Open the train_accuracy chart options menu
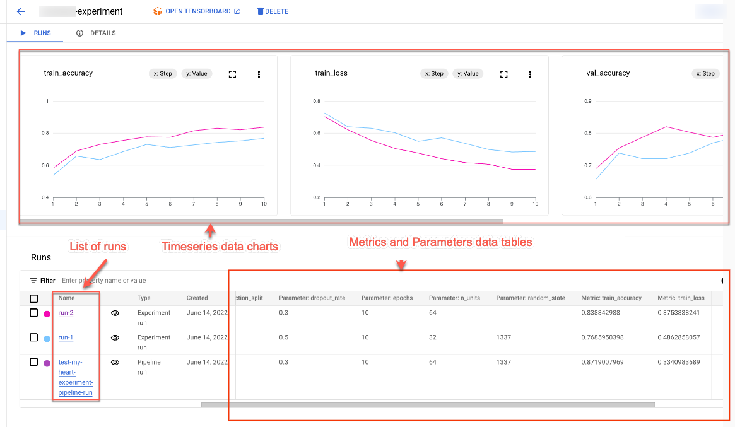This screenshot has height=427, width=735. pos(259,74)
